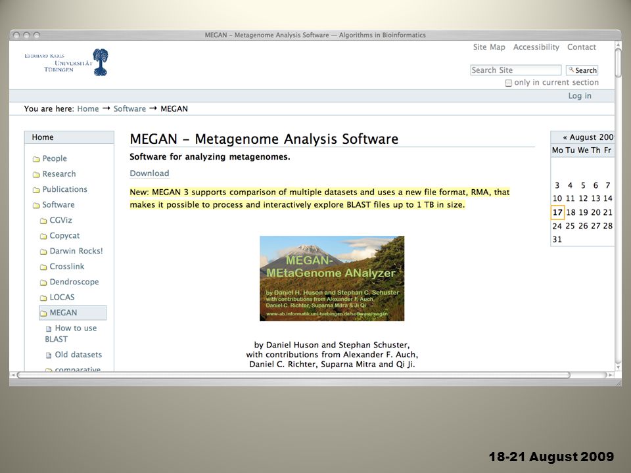Click the folder icon beside MEGAN

coord(43,313)
